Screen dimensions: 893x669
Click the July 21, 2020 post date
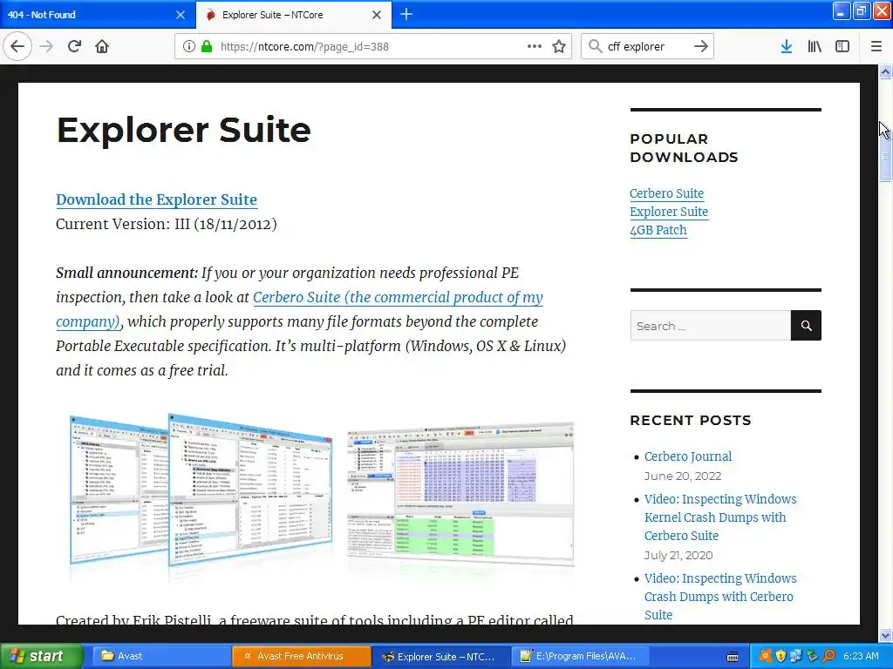coord(678,555)
